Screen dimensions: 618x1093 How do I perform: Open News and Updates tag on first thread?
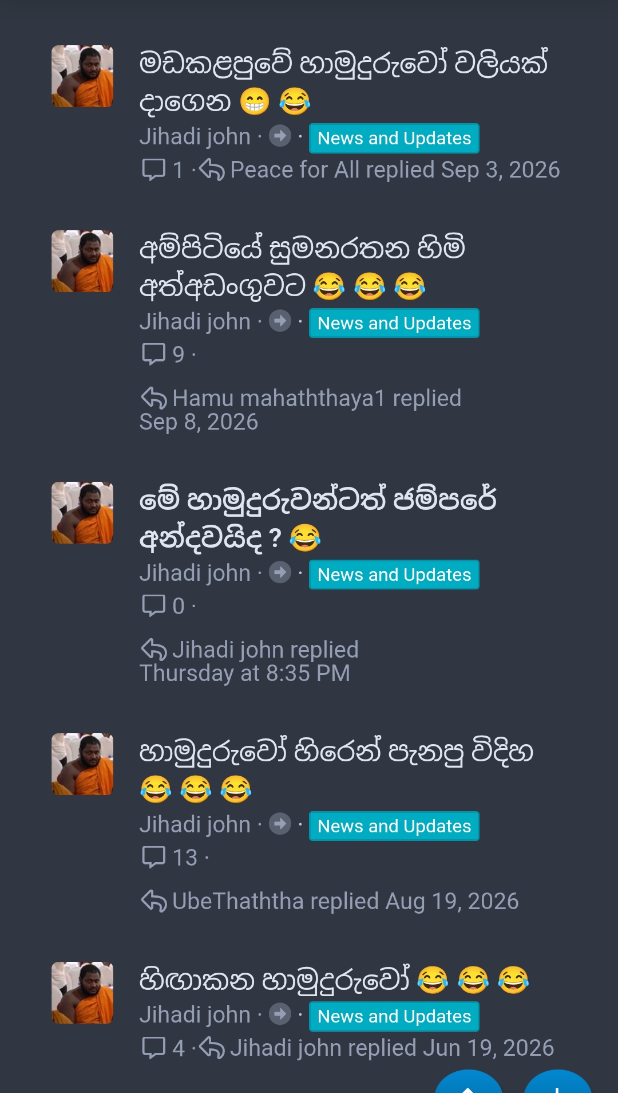(x=394, y=138)
